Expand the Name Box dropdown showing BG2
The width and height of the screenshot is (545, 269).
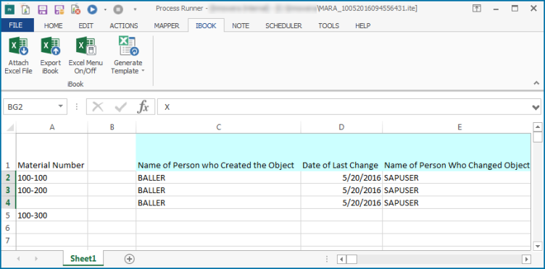(61, 107)
